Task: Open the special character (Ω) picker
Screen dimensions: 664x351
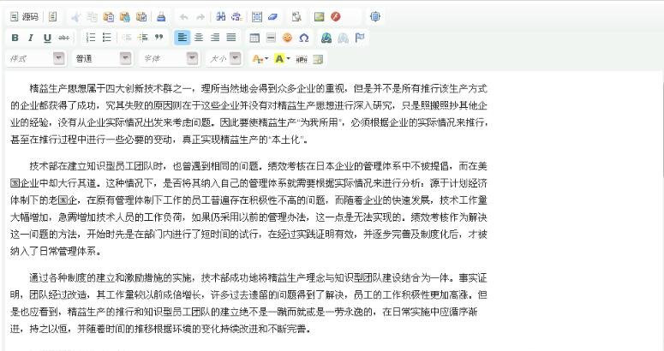Action: coord(304,38)
